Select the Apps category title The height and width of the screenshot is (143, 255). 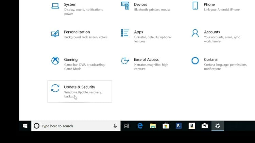click(x=139, y=32)
